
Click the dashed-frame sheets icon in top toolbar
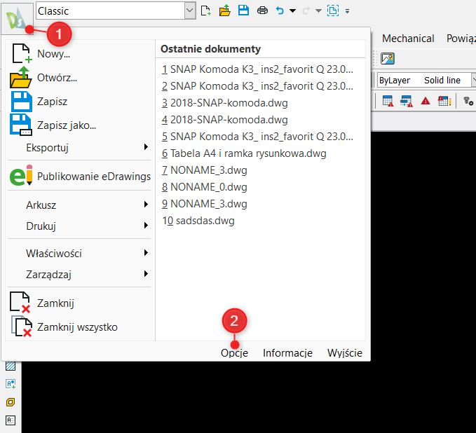[333, 11]
